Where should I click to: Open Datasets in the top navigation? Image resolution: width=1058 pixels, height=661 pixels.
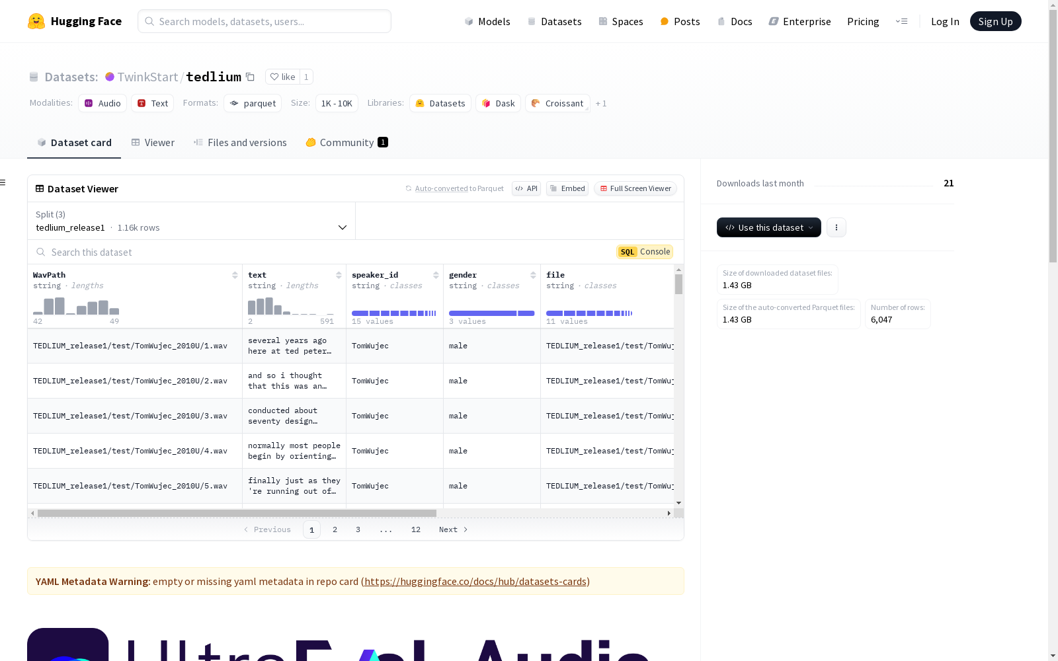554,21
